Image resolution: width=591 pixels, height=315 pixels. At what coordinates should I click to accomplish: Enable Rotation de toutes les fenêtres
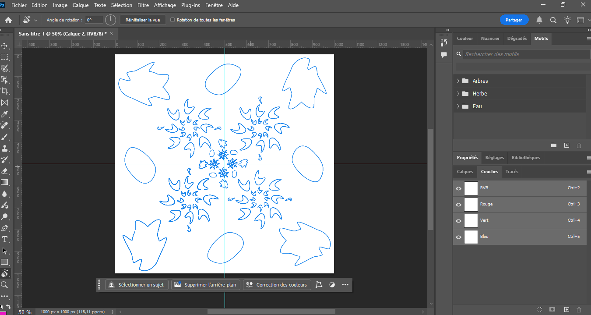tap(172, 20)
